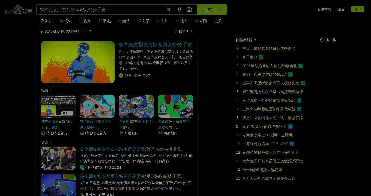
Task: Start voice search with the microphone icon
Action: 179,9
